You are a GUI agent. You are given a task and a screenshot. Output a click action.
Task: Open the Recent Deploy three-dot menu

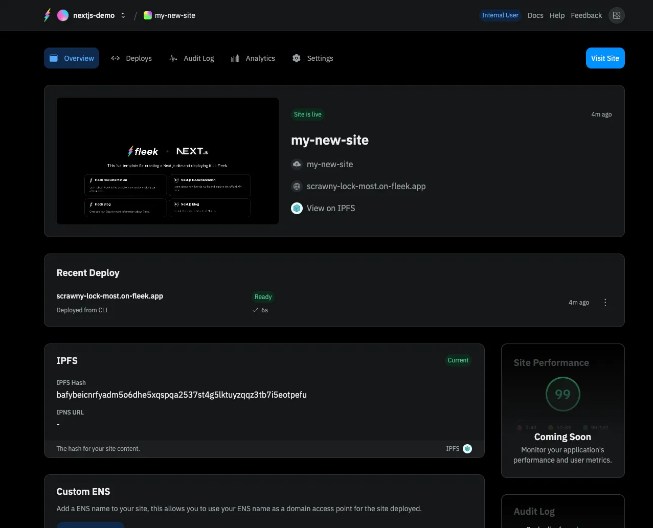(605, 303)
